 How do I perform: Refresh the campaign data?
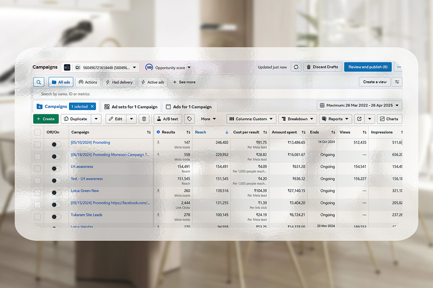pos(296,67)
